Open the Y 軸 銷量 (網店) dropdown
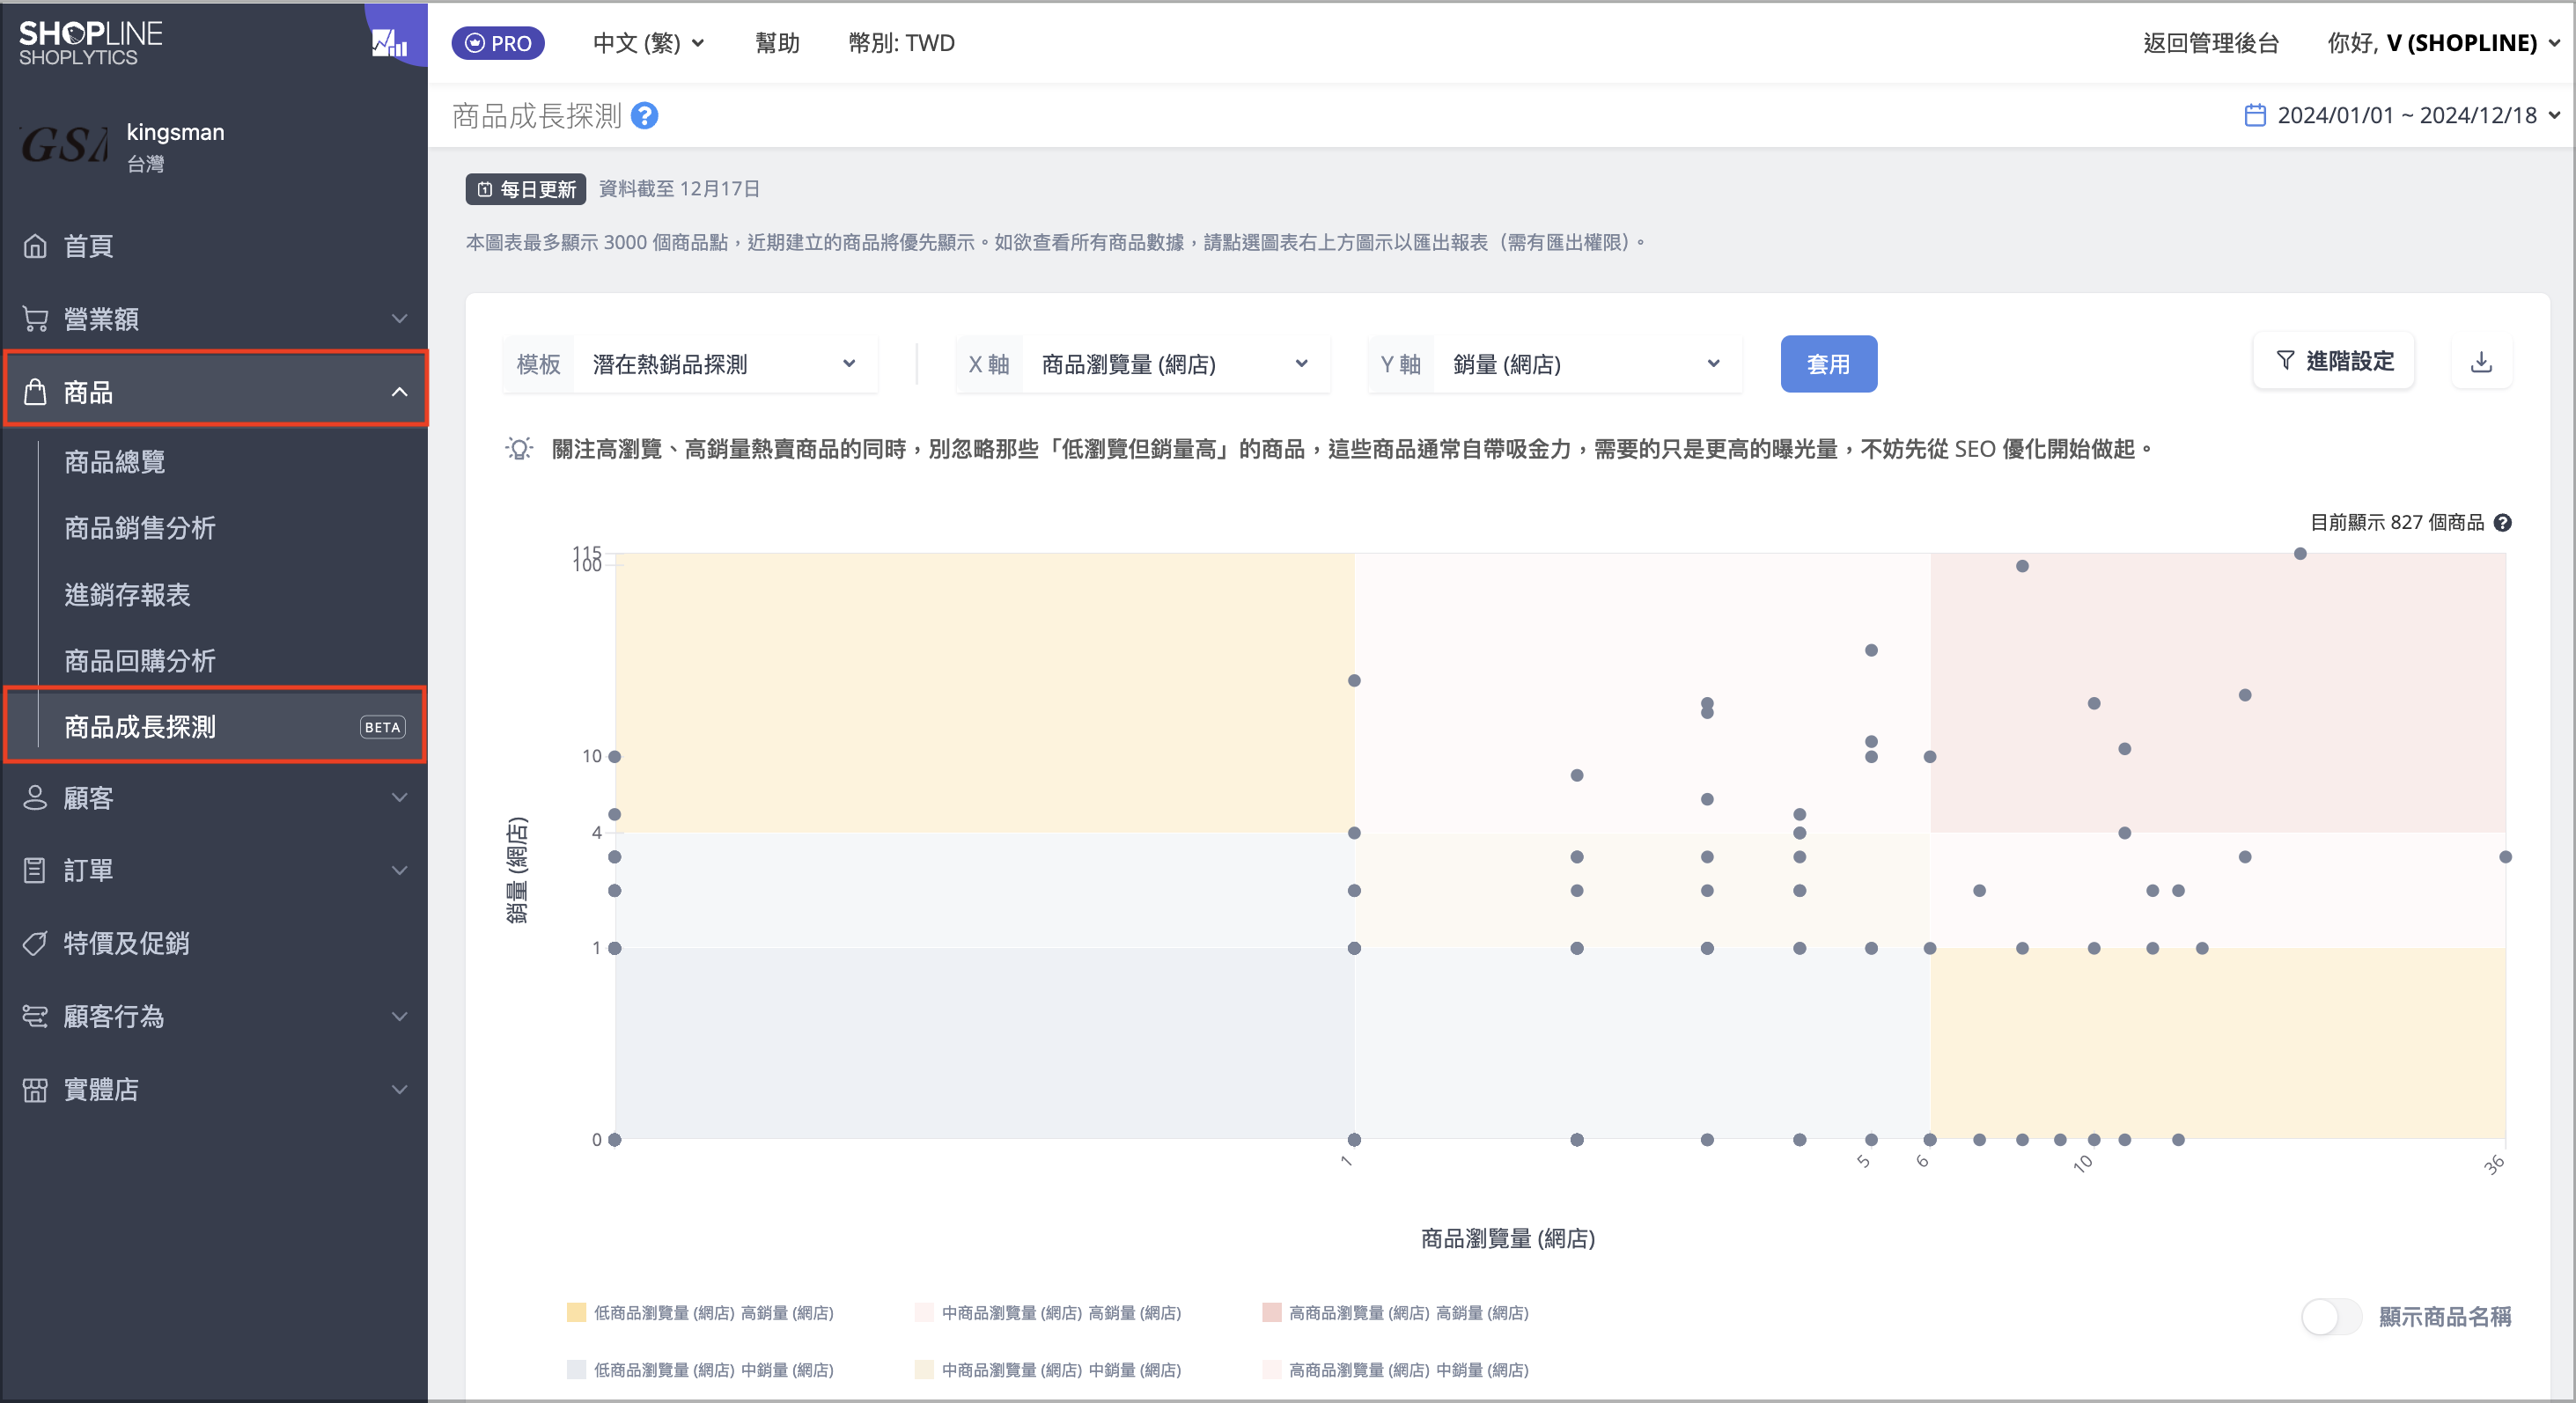 pos(1555,364)
